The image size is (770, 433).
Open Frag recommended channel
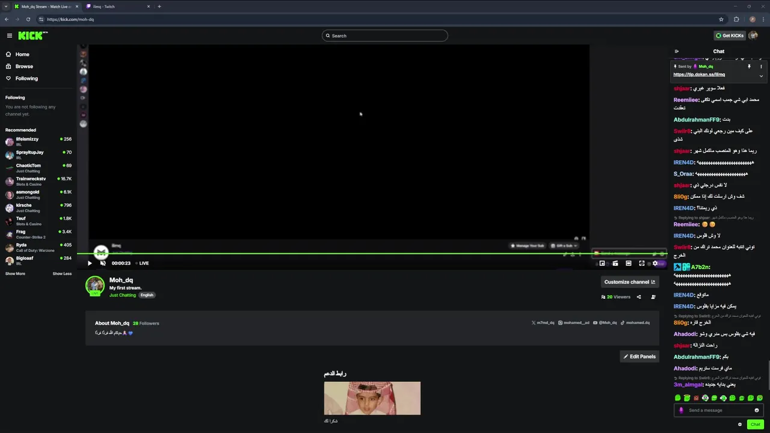(x=38, y=234)
